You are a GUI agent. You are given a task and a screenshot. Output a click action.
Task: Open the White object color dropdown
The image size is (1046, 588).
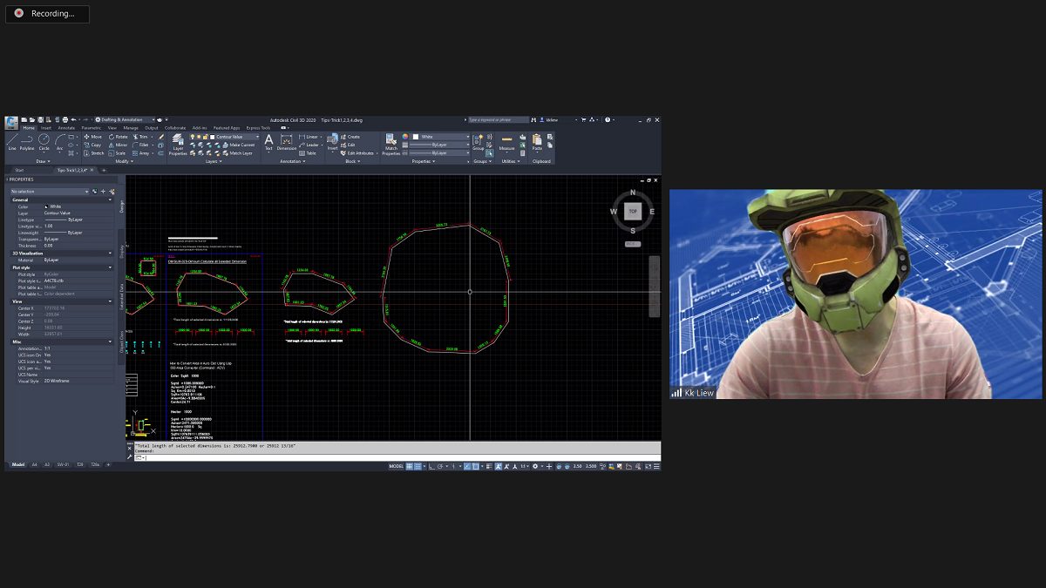pos(440,137)
